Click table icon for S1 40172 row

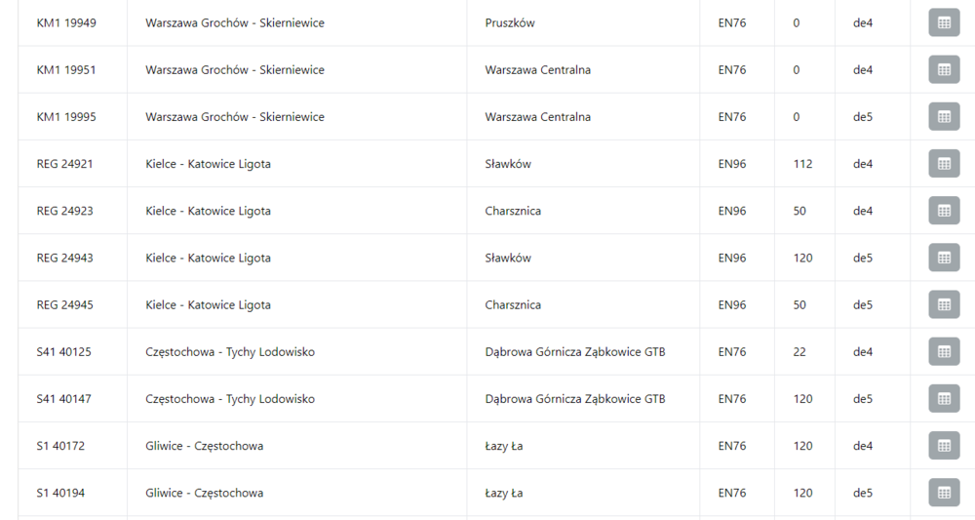pyautogui.click(x=944, y=446)
